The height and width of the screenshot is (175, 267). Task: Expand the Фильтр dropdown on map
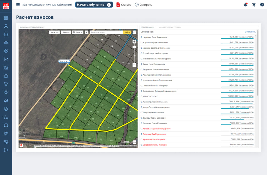point(54,32)
